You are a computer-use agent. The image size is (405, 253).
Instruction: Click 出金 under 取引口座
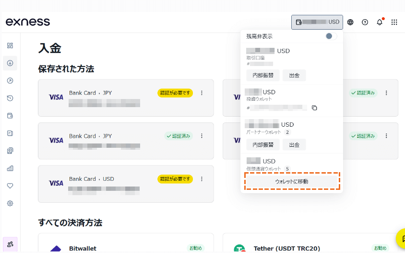pyautogui.click(x=294, y=76)
